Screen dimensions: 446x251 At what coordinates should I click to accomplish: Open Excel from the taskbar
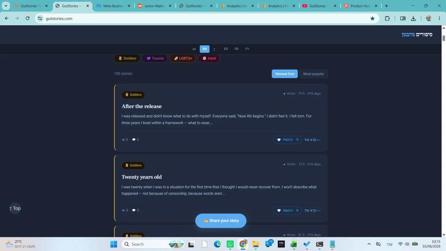pyautogui.click(x=294, y=244)
